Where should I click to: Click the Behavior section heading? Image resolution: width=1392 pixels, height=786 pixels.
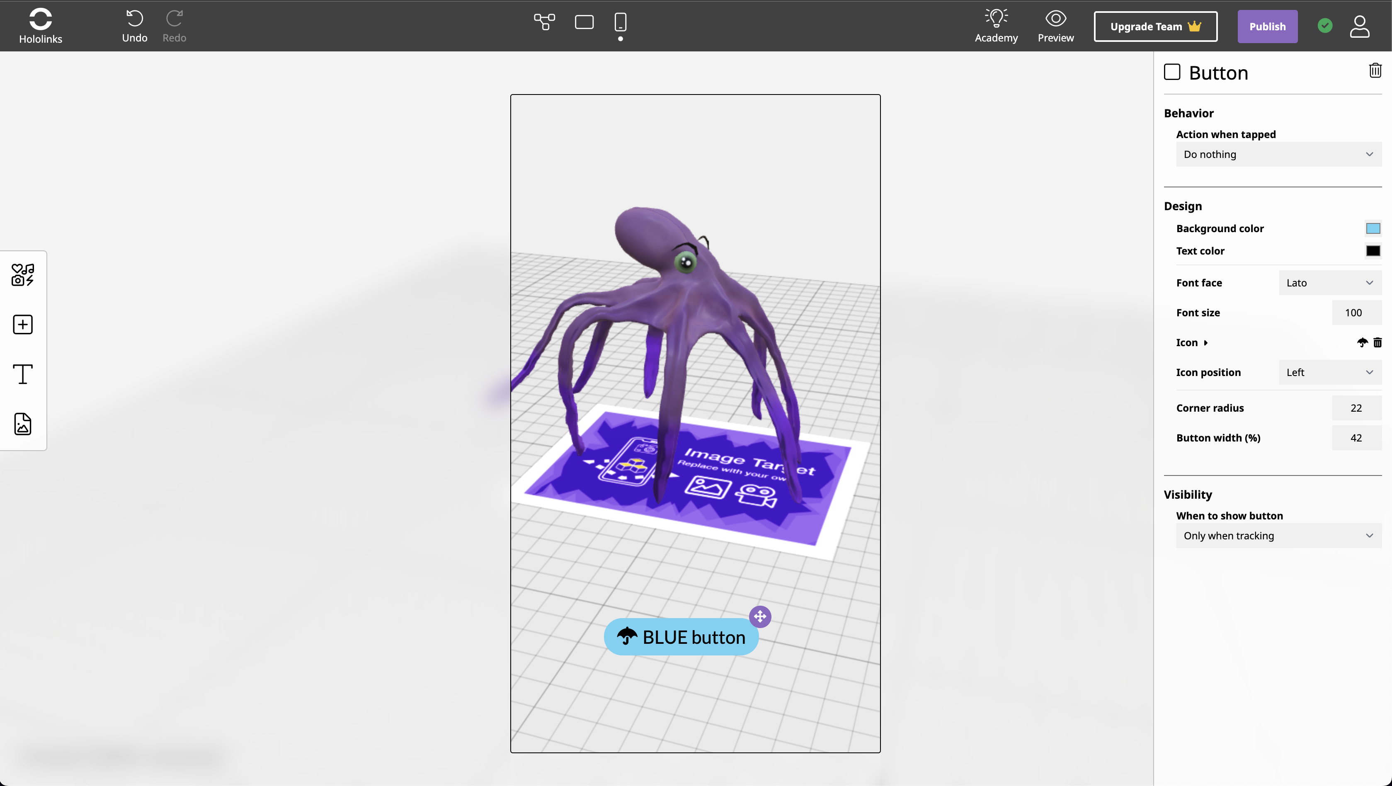(1188, 113)
